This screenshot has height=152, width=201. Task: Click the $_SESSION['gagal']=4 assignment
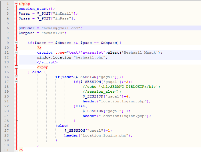click(106, 96)
